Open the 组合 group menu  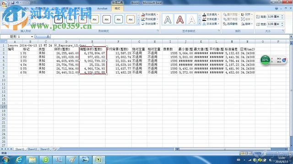click(x=247, y=19)
